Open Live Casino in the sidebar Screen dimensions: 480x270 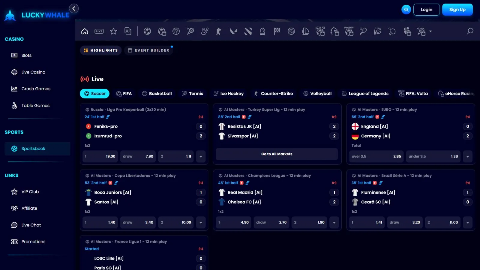[33, 72]
